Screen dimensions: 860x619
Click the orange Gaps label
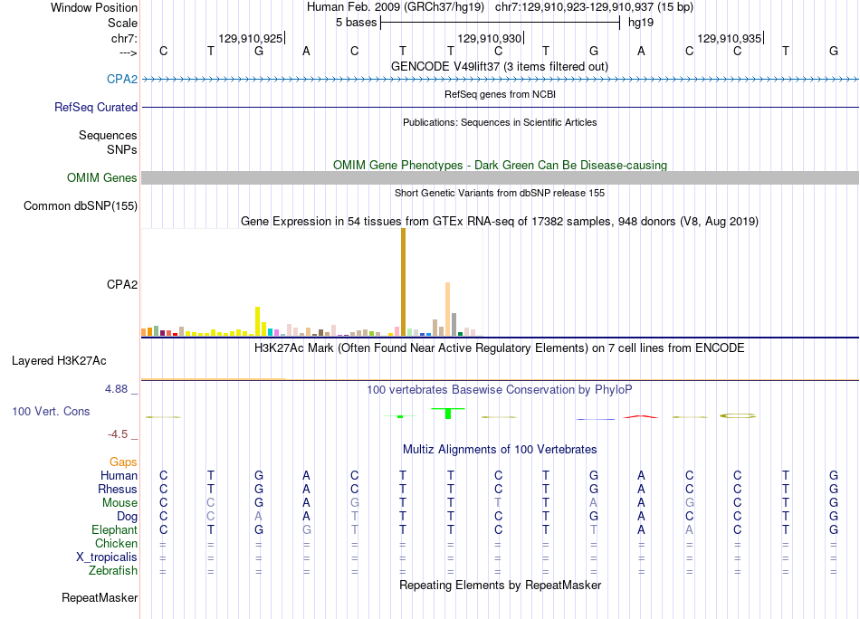coord(123,462)
